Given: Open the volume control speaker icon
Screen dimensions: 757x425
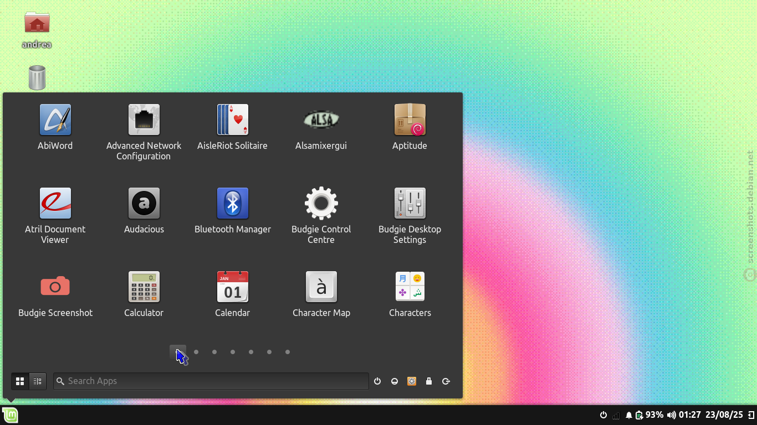Looking at the screenshot, I should click(x=672, y=415).
